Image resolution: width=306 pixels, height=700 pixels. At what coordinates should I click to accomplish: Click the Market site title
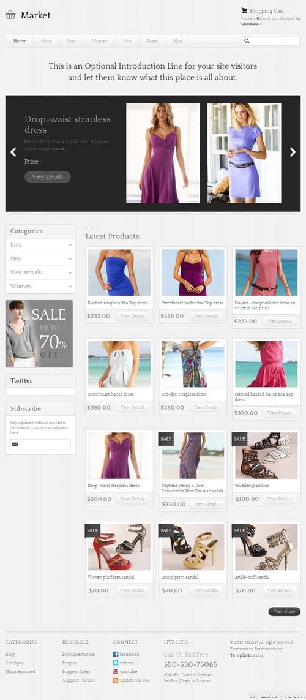tap(35, 15)
